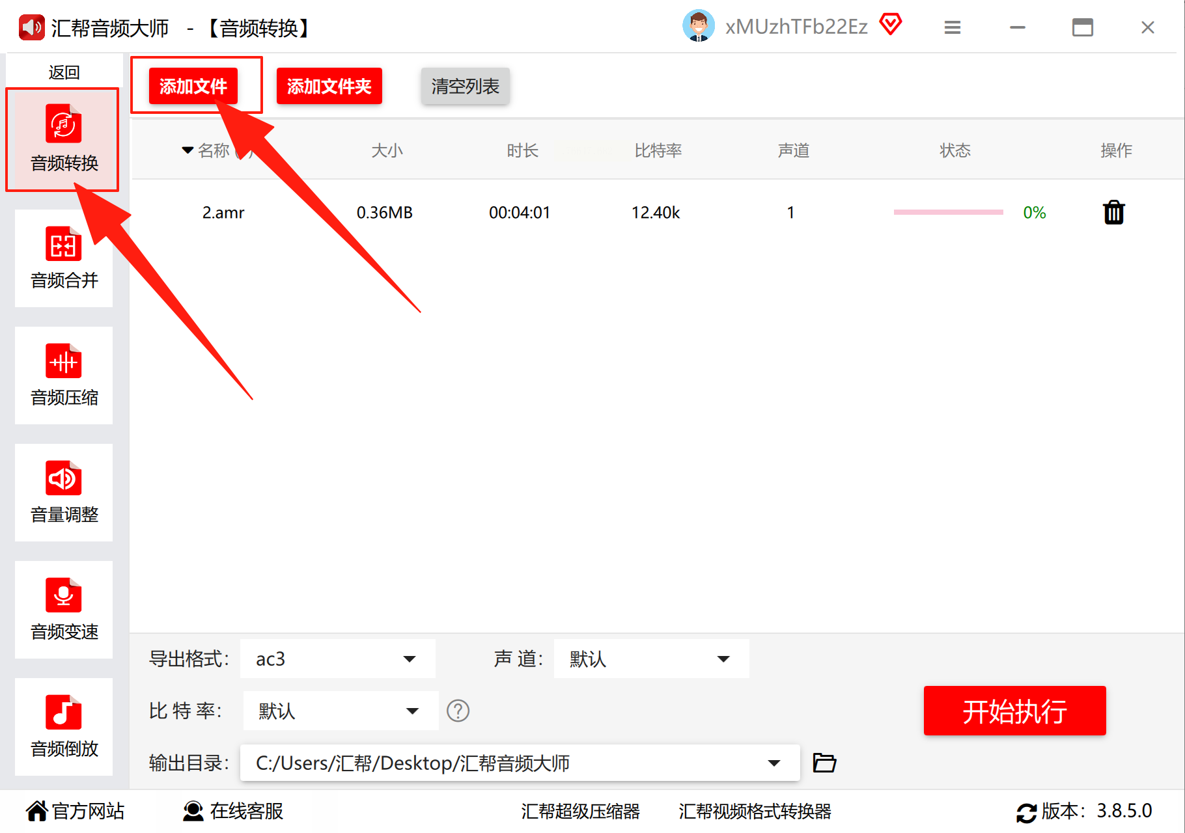Click the 12.40k bitrate cell
Screen dimensions: 1185x833
(x=656, y=213)
